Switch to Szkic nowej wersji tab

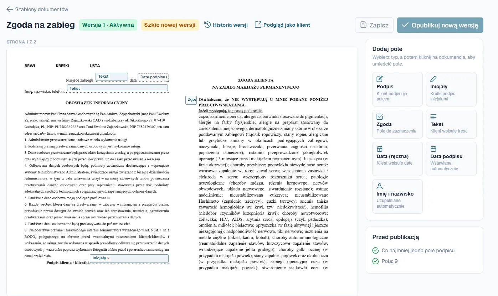click(x=170, y=25)
